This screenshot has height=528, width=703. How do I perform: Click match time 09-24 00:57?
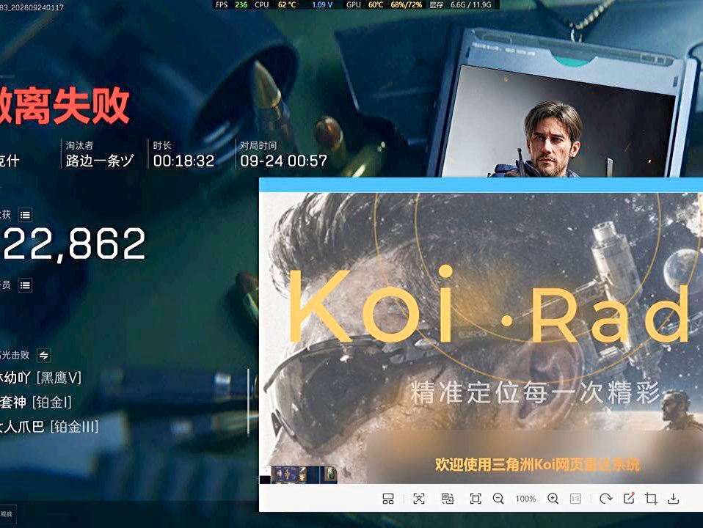tap(283, 161)
